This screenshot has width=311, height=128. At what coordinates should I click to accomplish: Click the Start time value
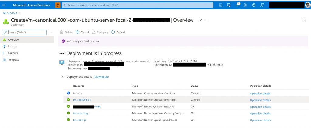coord(182,61)
